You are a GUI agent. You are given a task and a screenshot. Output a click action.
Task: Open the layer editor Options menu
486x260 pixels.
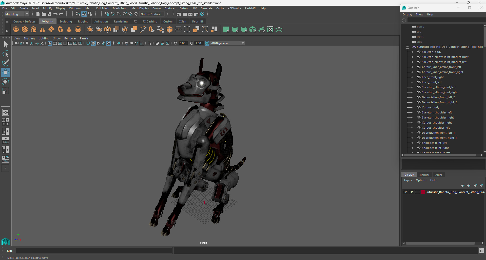(x=421, y=180)
